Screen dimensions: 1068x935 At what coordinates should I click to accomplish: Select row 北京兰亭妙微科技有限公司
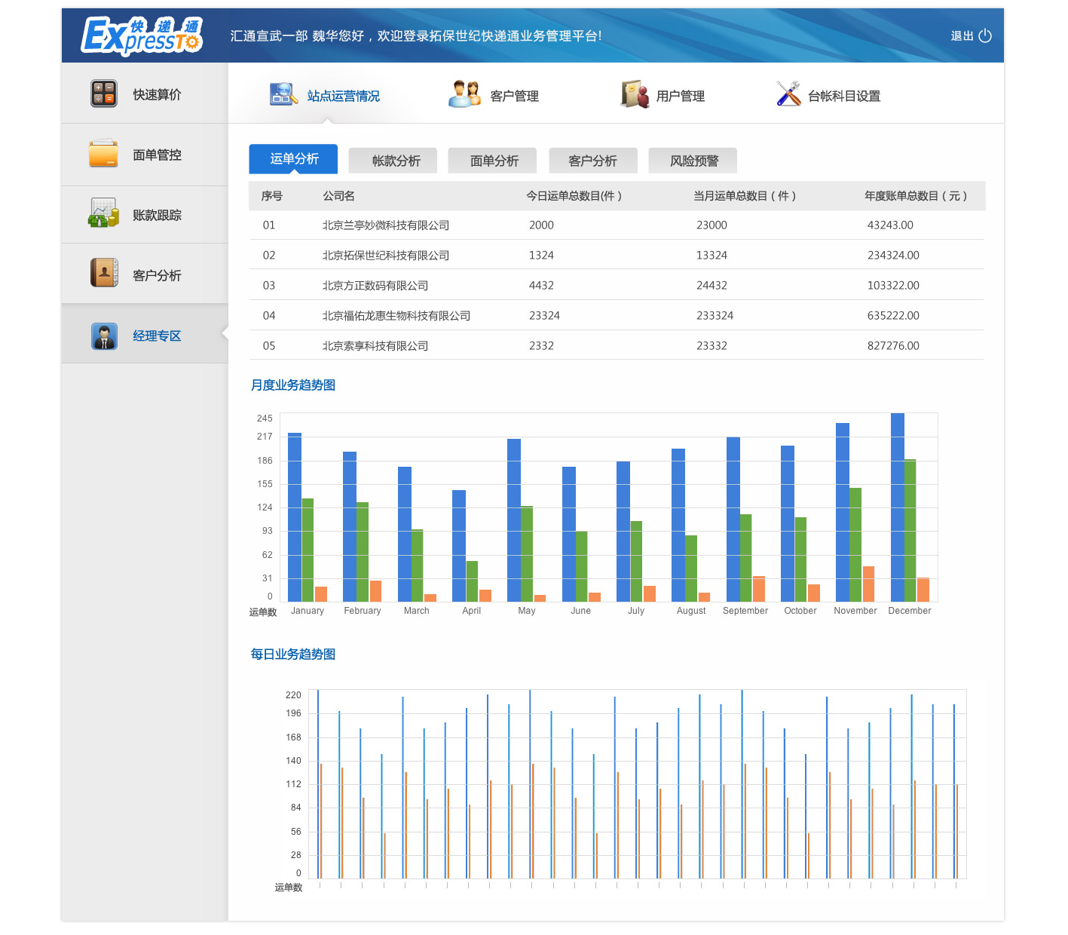(x=385, y=225)
